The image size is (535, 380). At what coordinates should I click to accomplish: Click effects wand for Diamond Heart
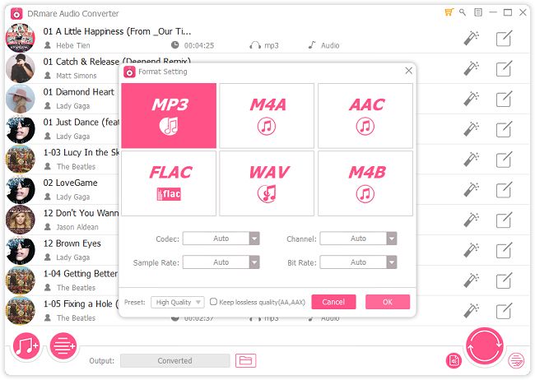click(x=471, y=99)
